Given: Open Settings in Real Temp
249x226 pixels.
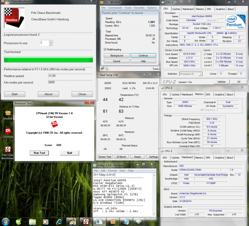Looking at the screenshot, I should click(x=153, y=157).
